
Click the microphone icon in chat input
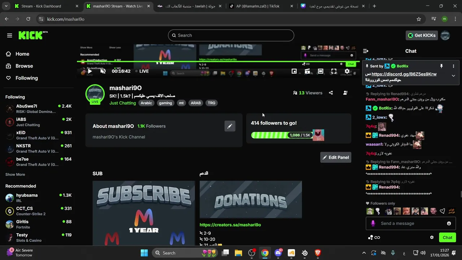coord(373,223)
